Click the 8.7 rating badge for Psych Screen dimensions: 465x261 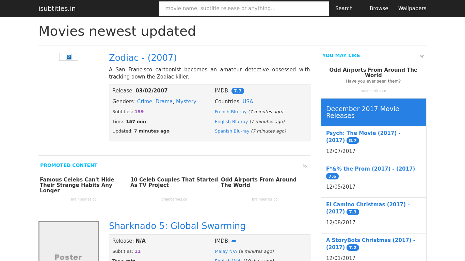[353, 140]
